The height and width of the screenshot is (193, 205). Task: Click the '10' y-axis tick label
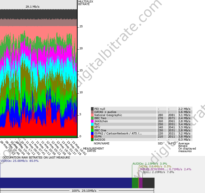81,92
